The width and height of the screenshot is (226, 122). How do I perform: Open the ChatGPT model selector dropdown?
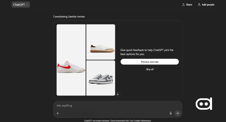coord(21,5)
